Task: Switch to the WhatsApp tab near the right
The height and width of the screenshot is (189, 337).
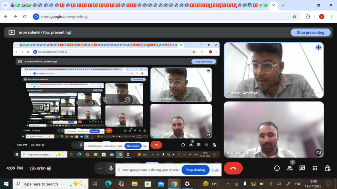Action: coord(266,5)
